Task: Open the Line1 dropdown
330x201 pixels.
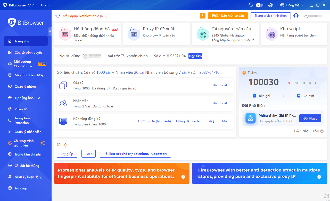Action: click(x=46, y=5)
